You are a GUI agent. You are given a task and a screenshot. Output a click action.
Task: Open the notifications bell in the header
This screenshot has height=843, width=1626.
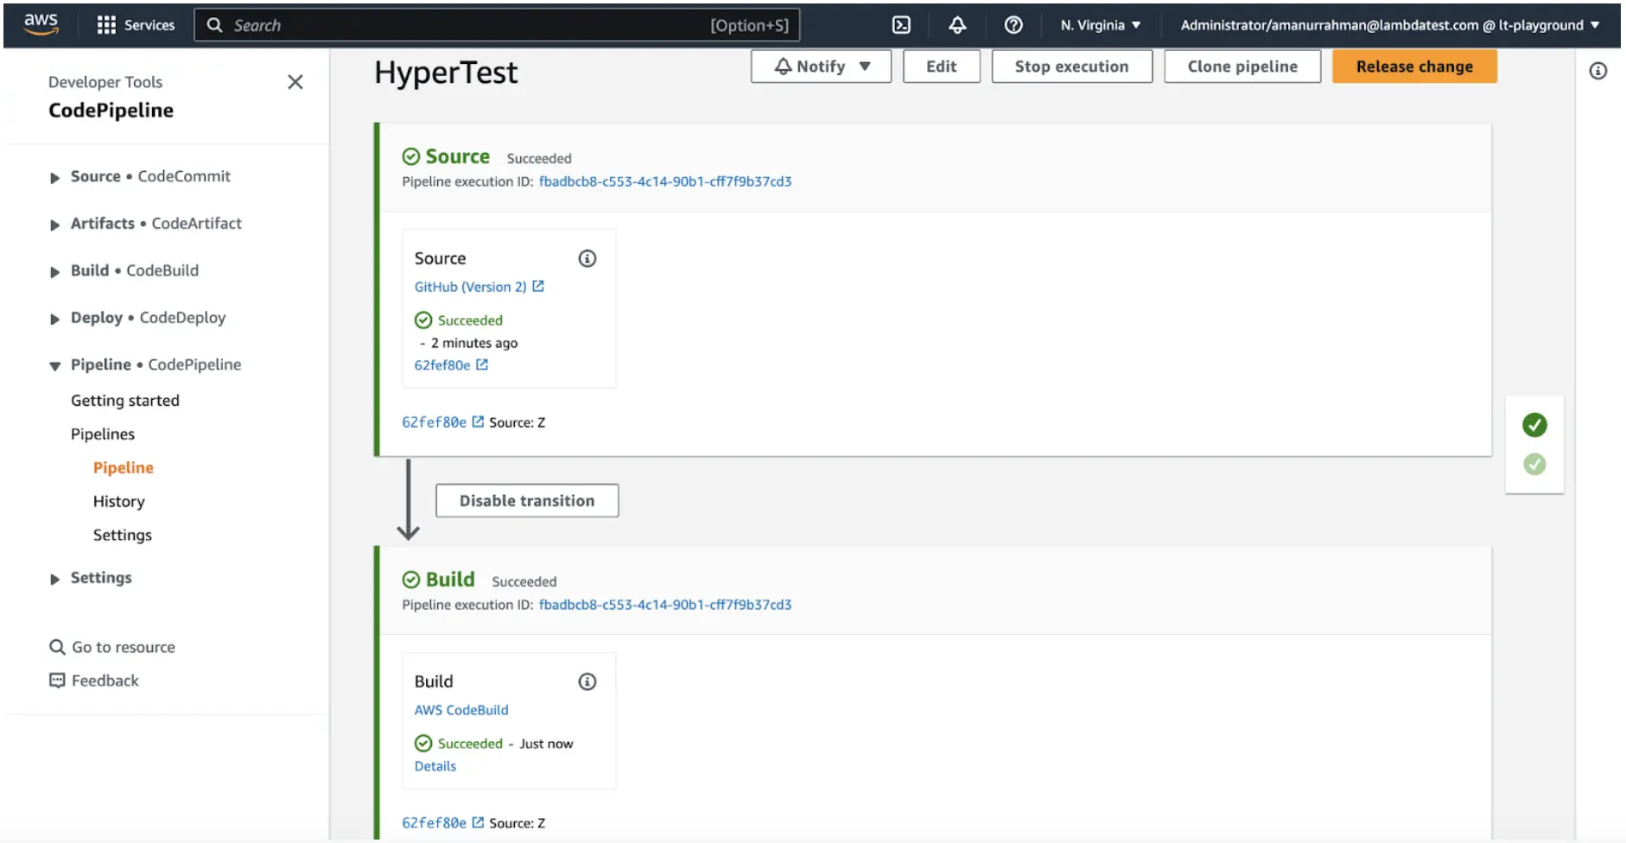click(957, 25)
